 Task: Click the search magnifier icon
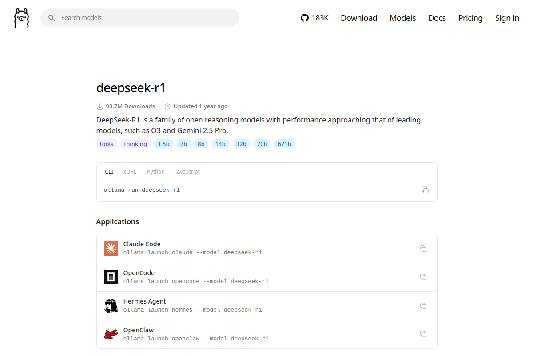[52, 18]
